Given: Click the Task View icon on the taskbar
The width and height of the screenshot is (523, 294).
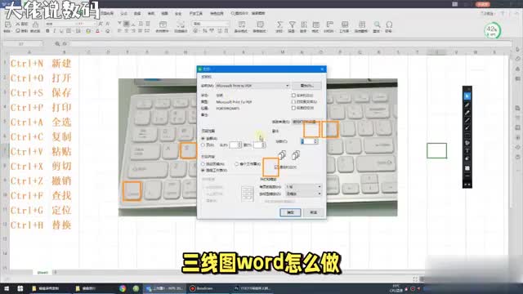Looking at the screenshot, I should point(20,288).
